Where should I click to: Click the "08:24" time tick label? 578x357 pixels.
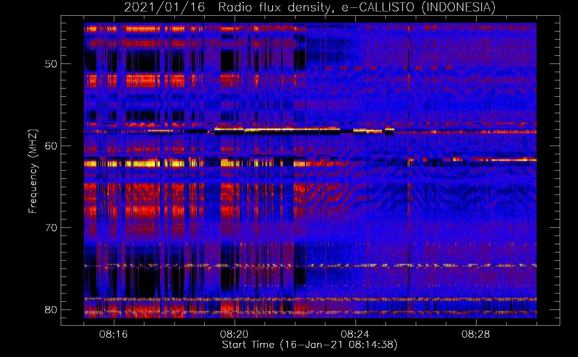[x=355, y=335]
